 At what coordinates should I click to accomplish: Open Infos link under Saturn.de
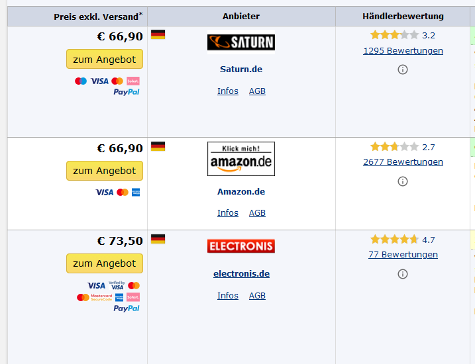228,91
